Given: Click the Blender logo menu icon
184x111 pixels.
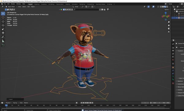Looking at the screenshot, I should click(x=2, y=4).
